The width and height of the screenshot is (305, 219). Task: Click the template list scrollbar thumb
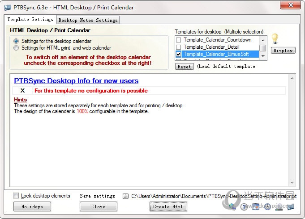(x=263, y=48)
